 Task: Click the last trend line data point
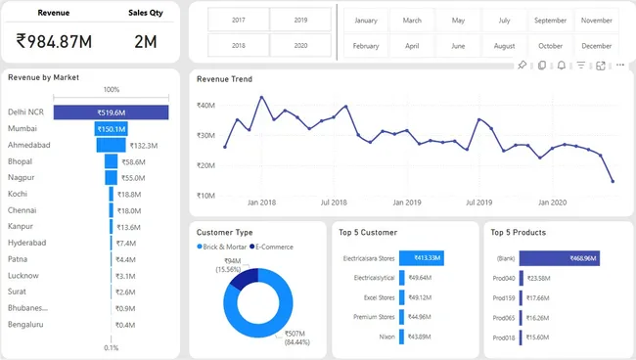pos(613,181)
